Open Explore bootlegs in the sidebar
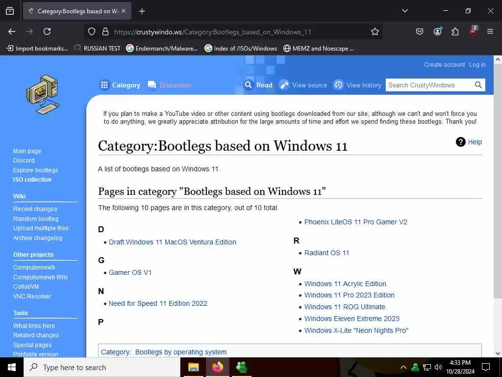The height and width of the screenshot is (377, 502). coord(35,170)
